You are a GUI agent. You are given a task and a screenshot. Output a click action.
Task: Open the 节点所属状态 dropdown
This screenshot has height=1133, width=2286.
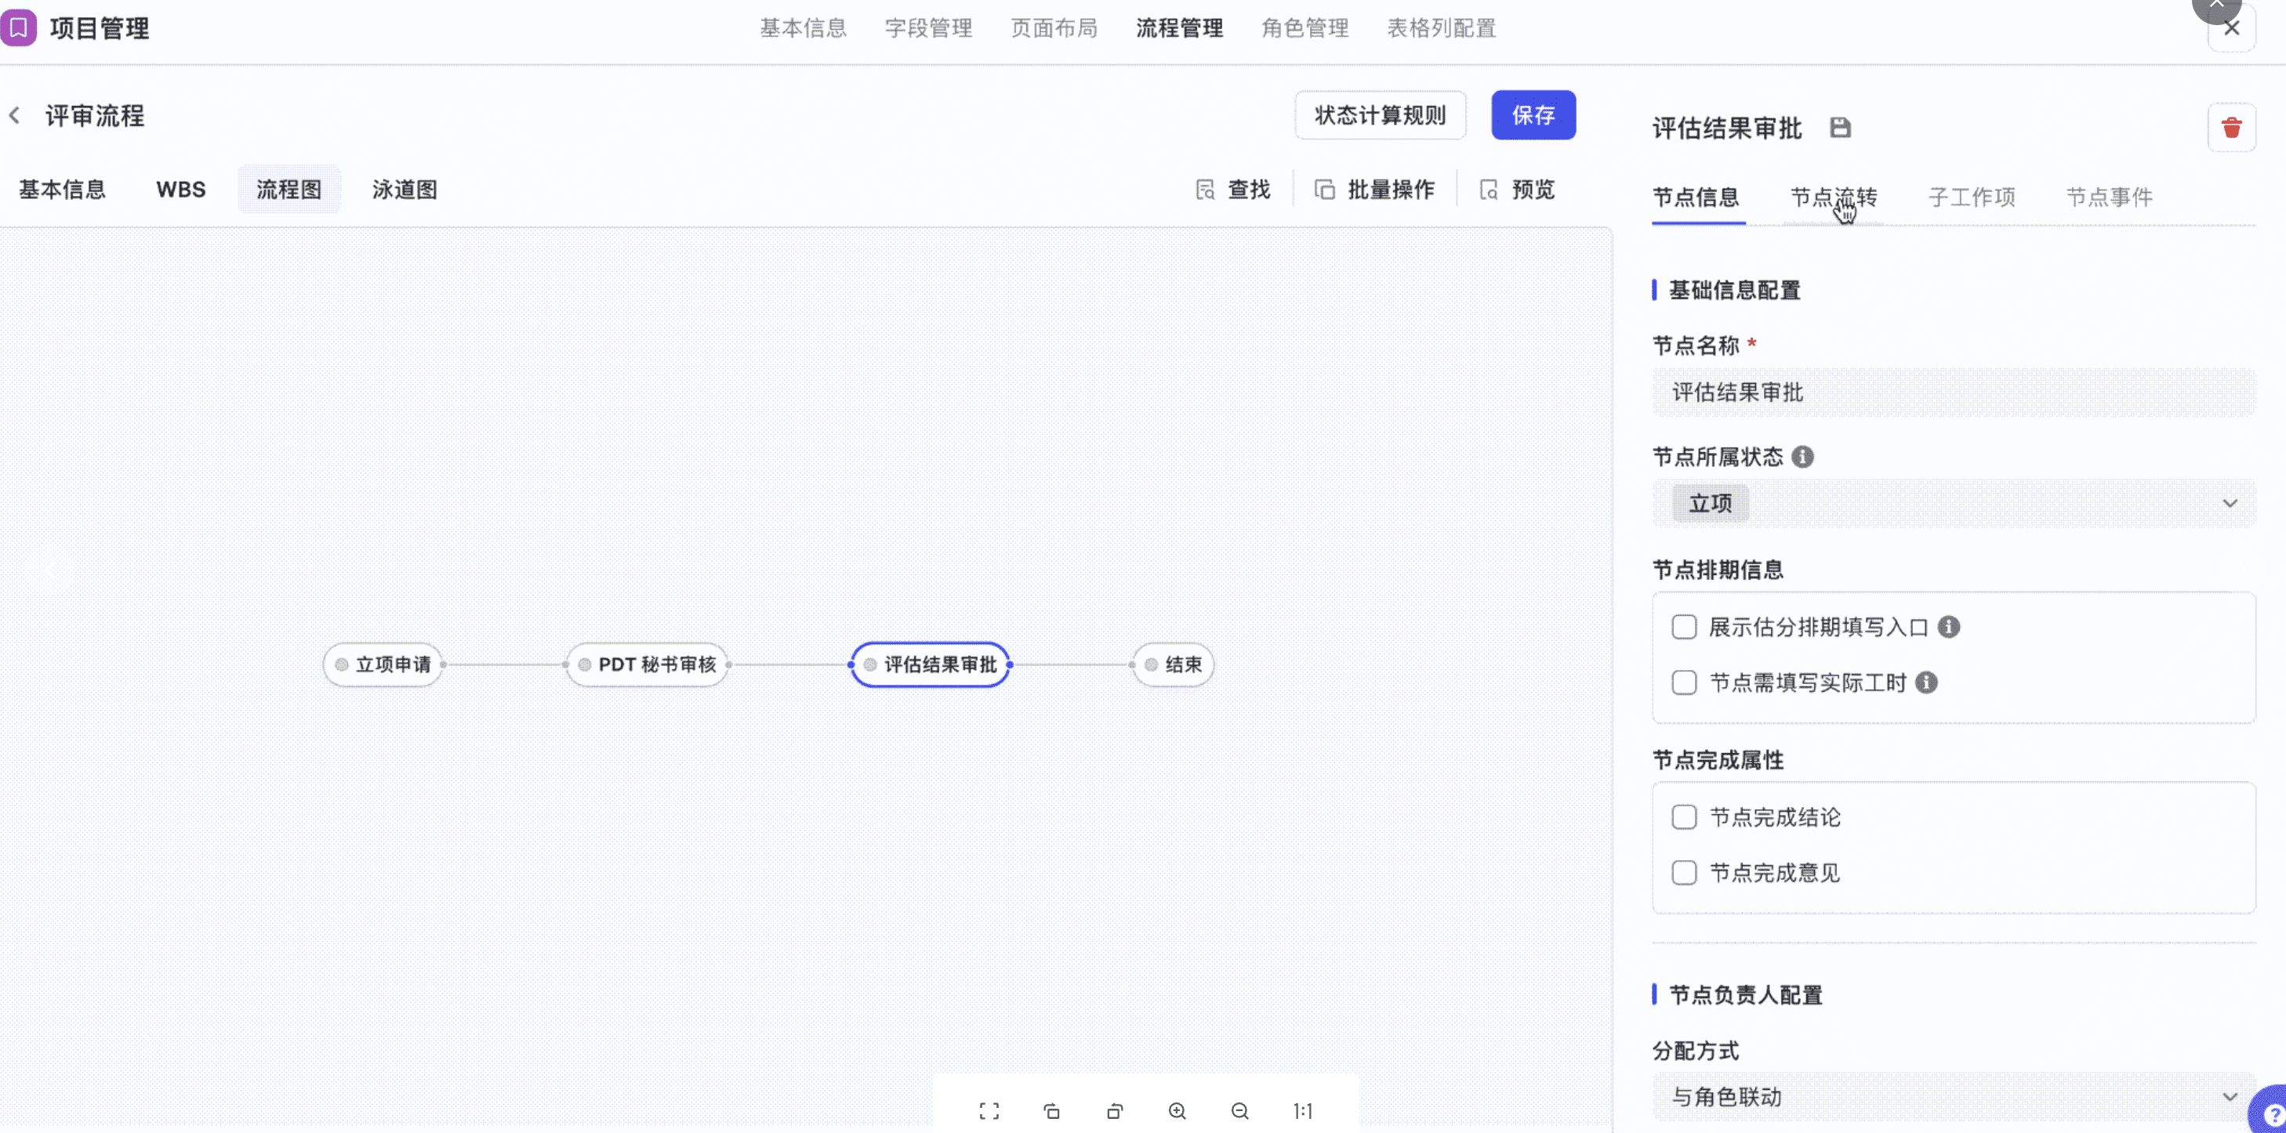click(x=1954, y=503)
